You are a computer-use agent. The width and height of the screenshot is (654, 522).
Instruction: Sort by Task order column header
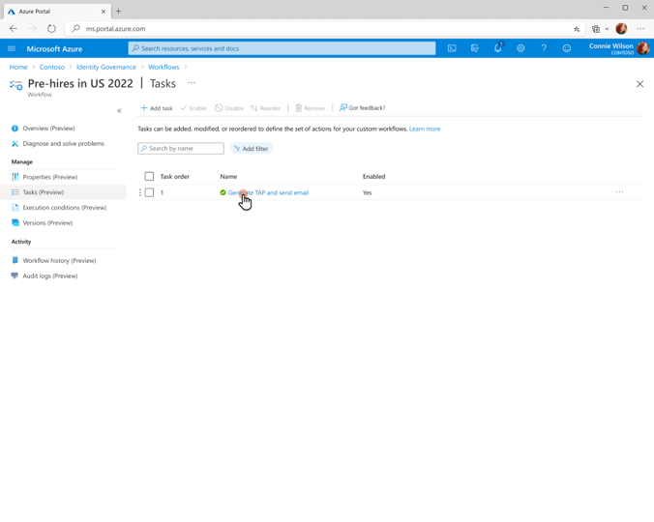click(x=175, y=176)
